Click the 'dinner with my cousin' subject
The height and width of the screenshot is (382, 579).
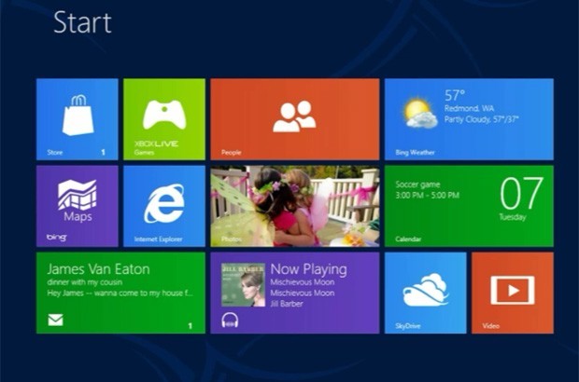click(85, 282)
